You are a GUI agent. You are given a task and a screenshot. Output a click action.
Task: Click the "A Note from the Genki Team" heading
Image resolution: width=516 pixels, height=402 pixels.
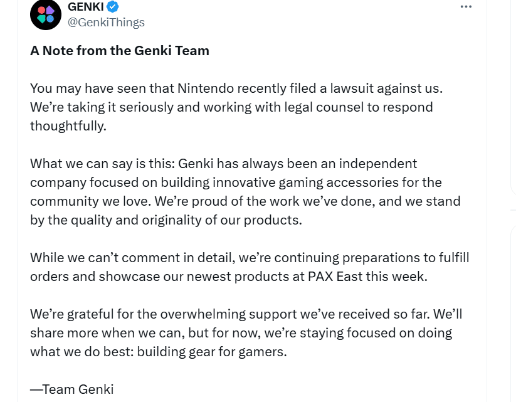coord(120,51)
